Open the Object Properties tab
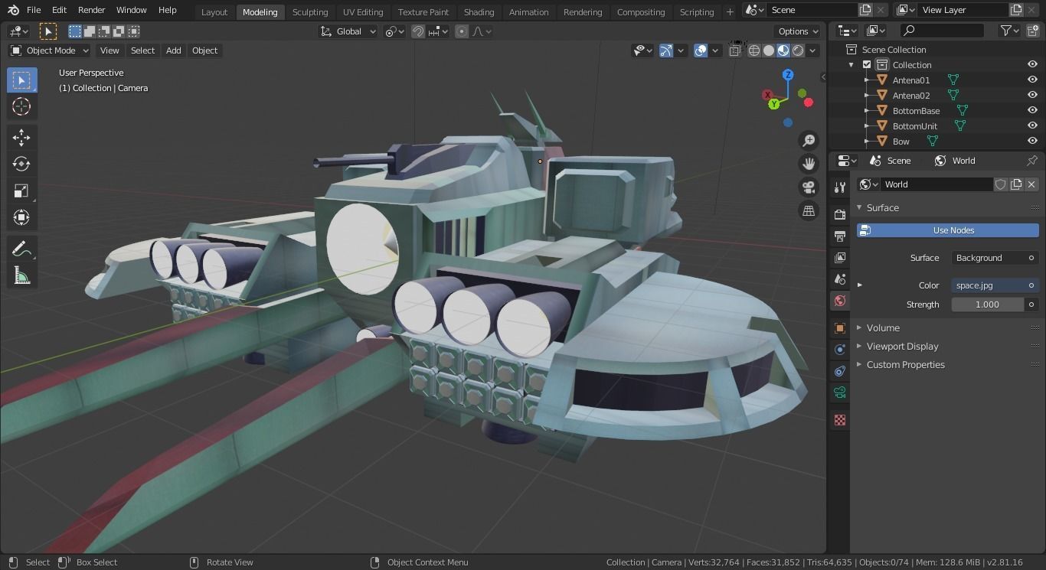Screen dimensions: 1046x570 tap(839, 327)
